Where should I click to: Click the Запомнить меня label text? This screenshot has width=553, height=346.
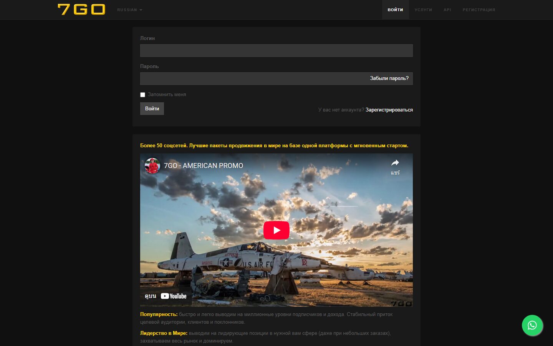click(167, 95)
